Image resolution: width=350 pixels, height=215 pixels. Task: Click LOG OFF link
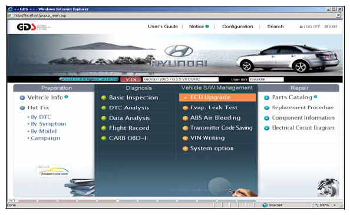click(312, 26)
